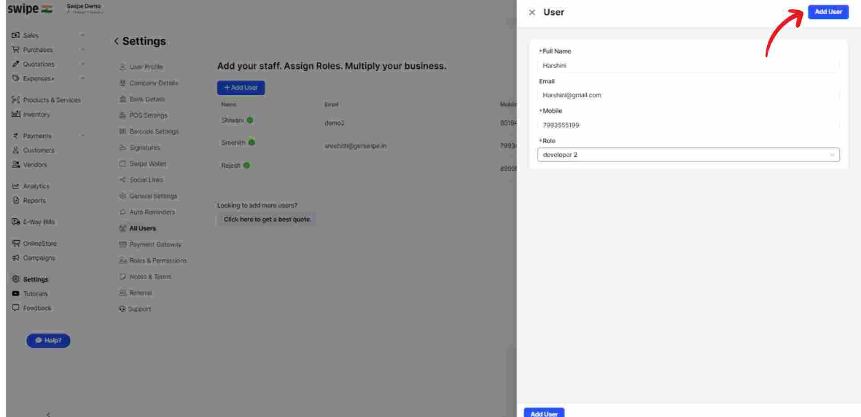The image size is (861, 417).
Task: Click the Feedback chat icon
Action: pyautogui.click(x=16, y=308)
